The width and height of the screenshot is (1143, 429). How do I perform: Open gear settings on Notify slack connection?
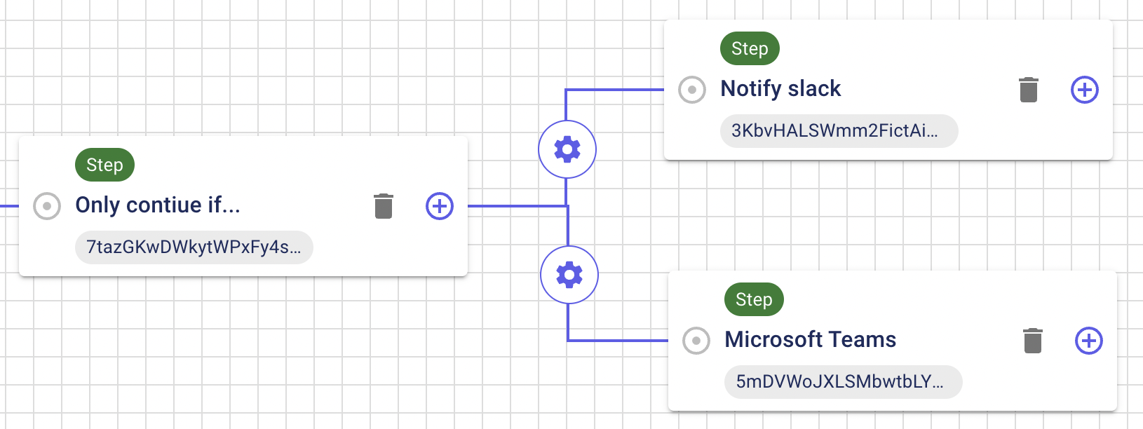click(567, 149)
